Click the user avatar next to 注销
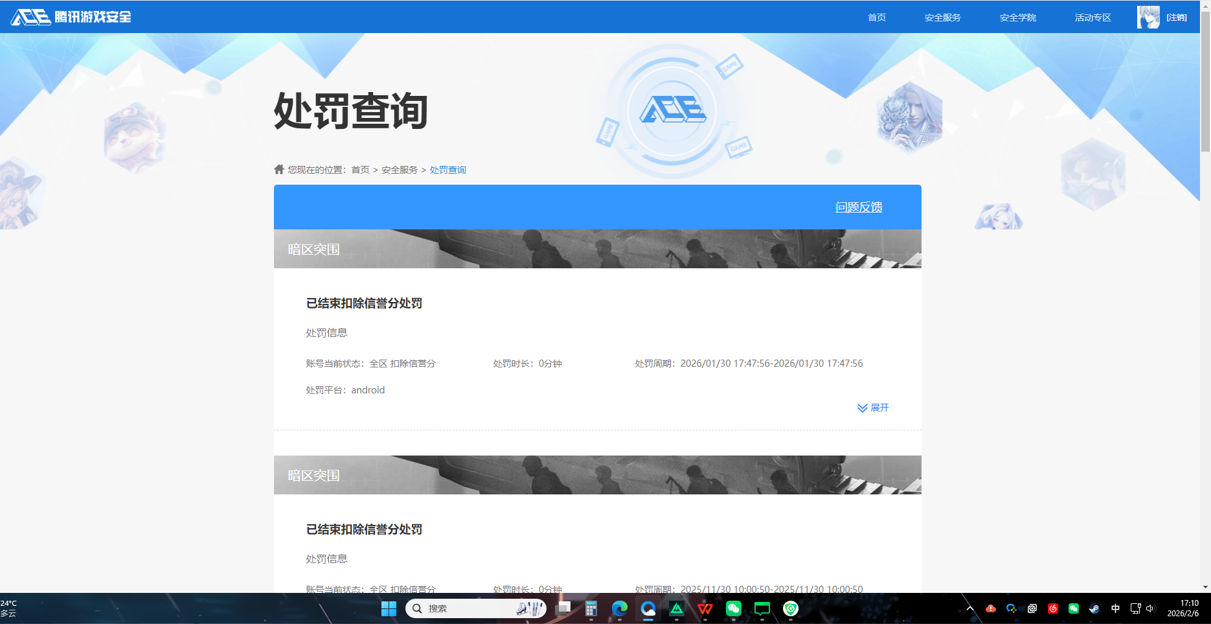Viewport: 1211px width, 624px height. (1148, 17)
